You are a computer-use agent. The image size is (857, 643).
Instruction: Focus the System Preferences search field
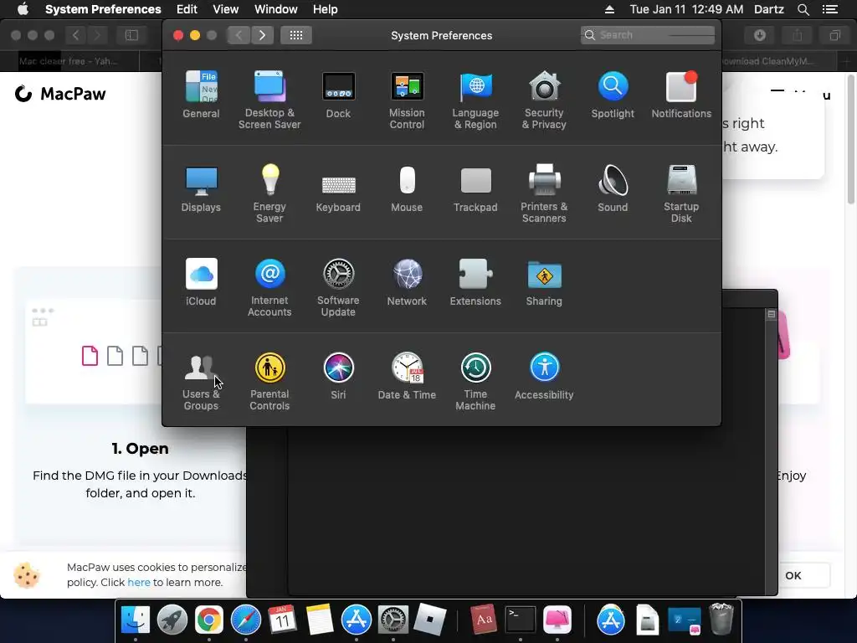[648, 35]
